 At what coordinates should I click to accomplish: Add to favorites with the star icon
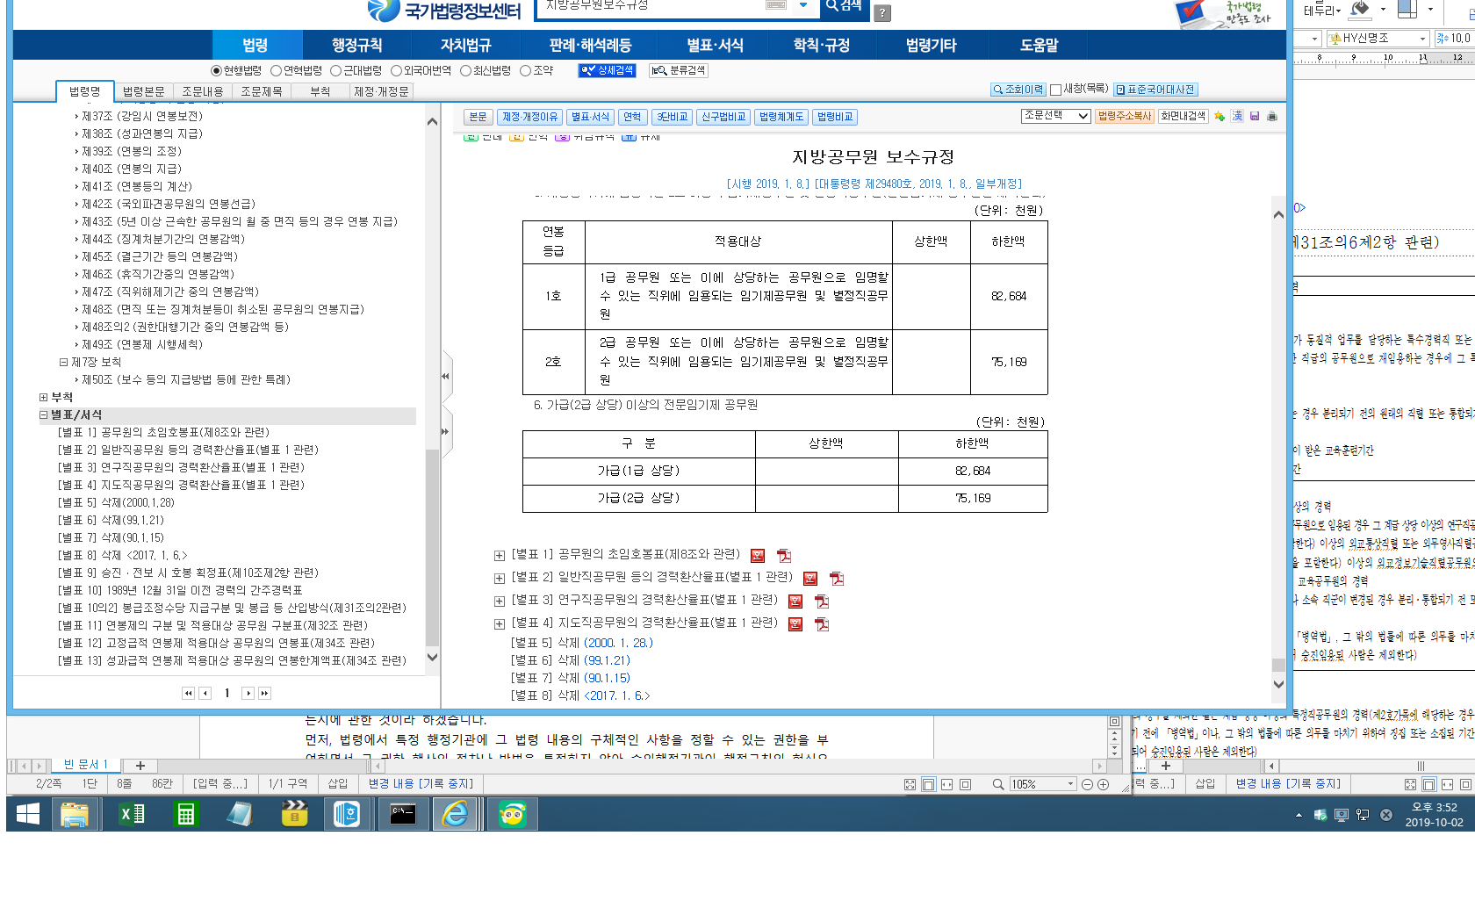[1220, 117]
